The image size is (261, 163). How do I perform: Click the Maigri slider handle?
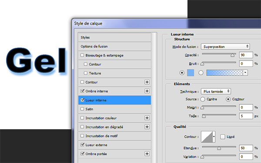point(202,108)
